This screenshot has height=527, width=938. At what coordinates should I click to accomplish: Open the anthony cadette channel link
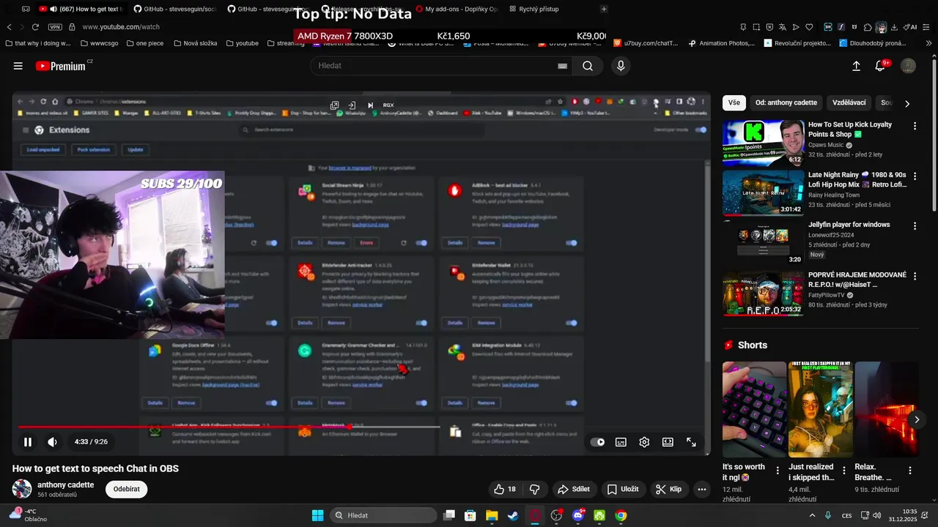(65, 485)
